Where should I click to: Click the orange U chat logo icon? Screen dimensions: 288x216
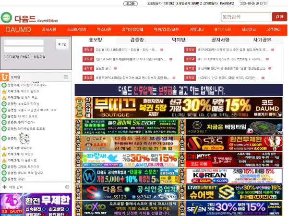point(4,77)
